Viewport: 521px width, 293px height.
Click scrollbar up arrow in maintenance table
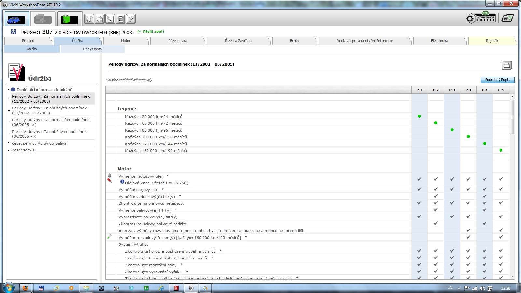point(512,97)
